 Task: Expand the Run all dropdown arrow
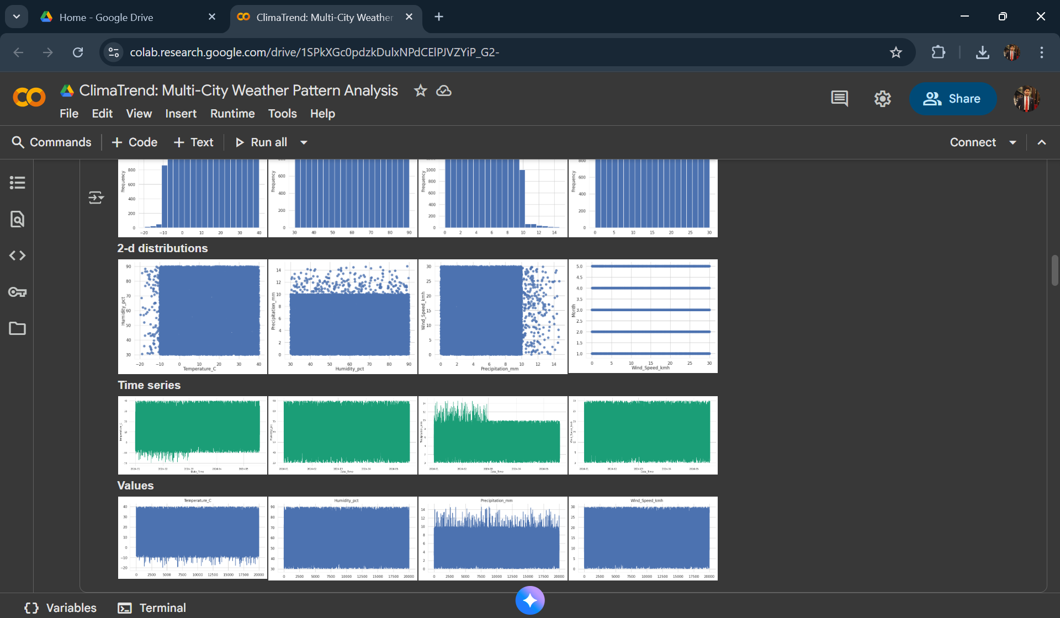pos(304,142)
